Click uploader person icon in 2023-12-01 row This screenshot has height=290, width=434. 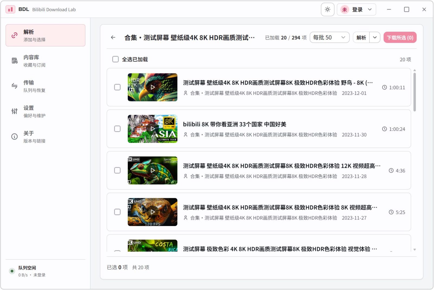click(x=186, y=93)
